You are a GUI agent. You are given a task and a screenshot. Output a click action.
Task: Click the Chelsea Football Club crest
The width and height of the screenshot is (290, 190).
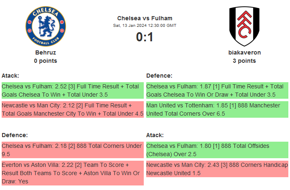pos(46,26)
